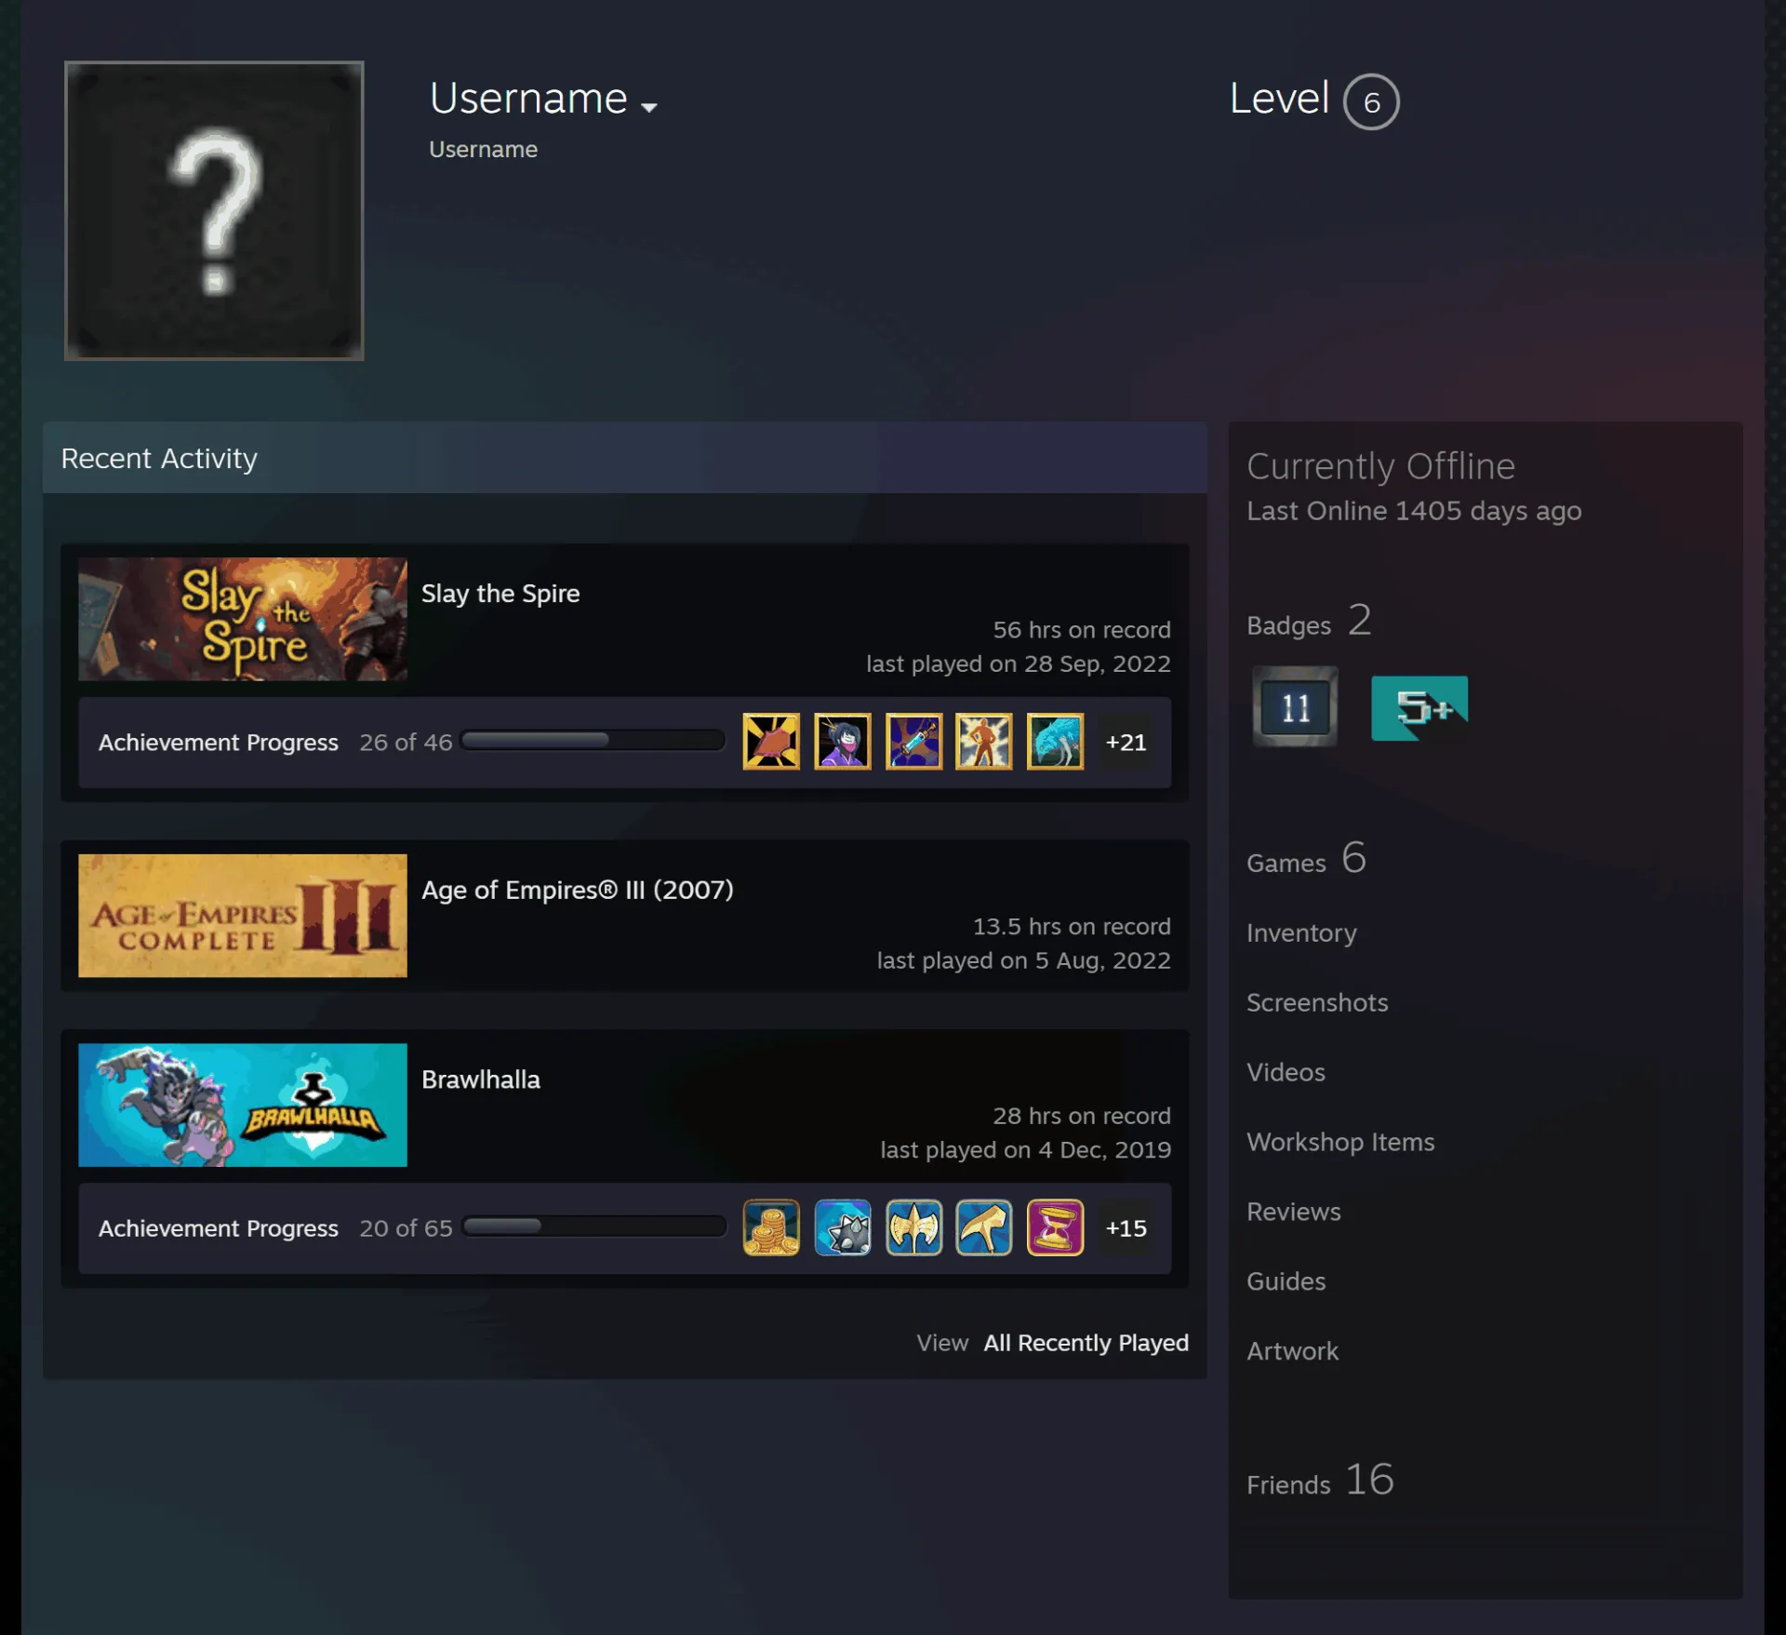
Task: Open the question mark profile avatar
Action: [214, 210]
